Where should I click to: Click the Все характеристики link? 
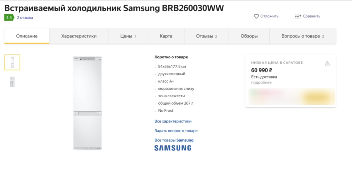[x=173, y=121]
